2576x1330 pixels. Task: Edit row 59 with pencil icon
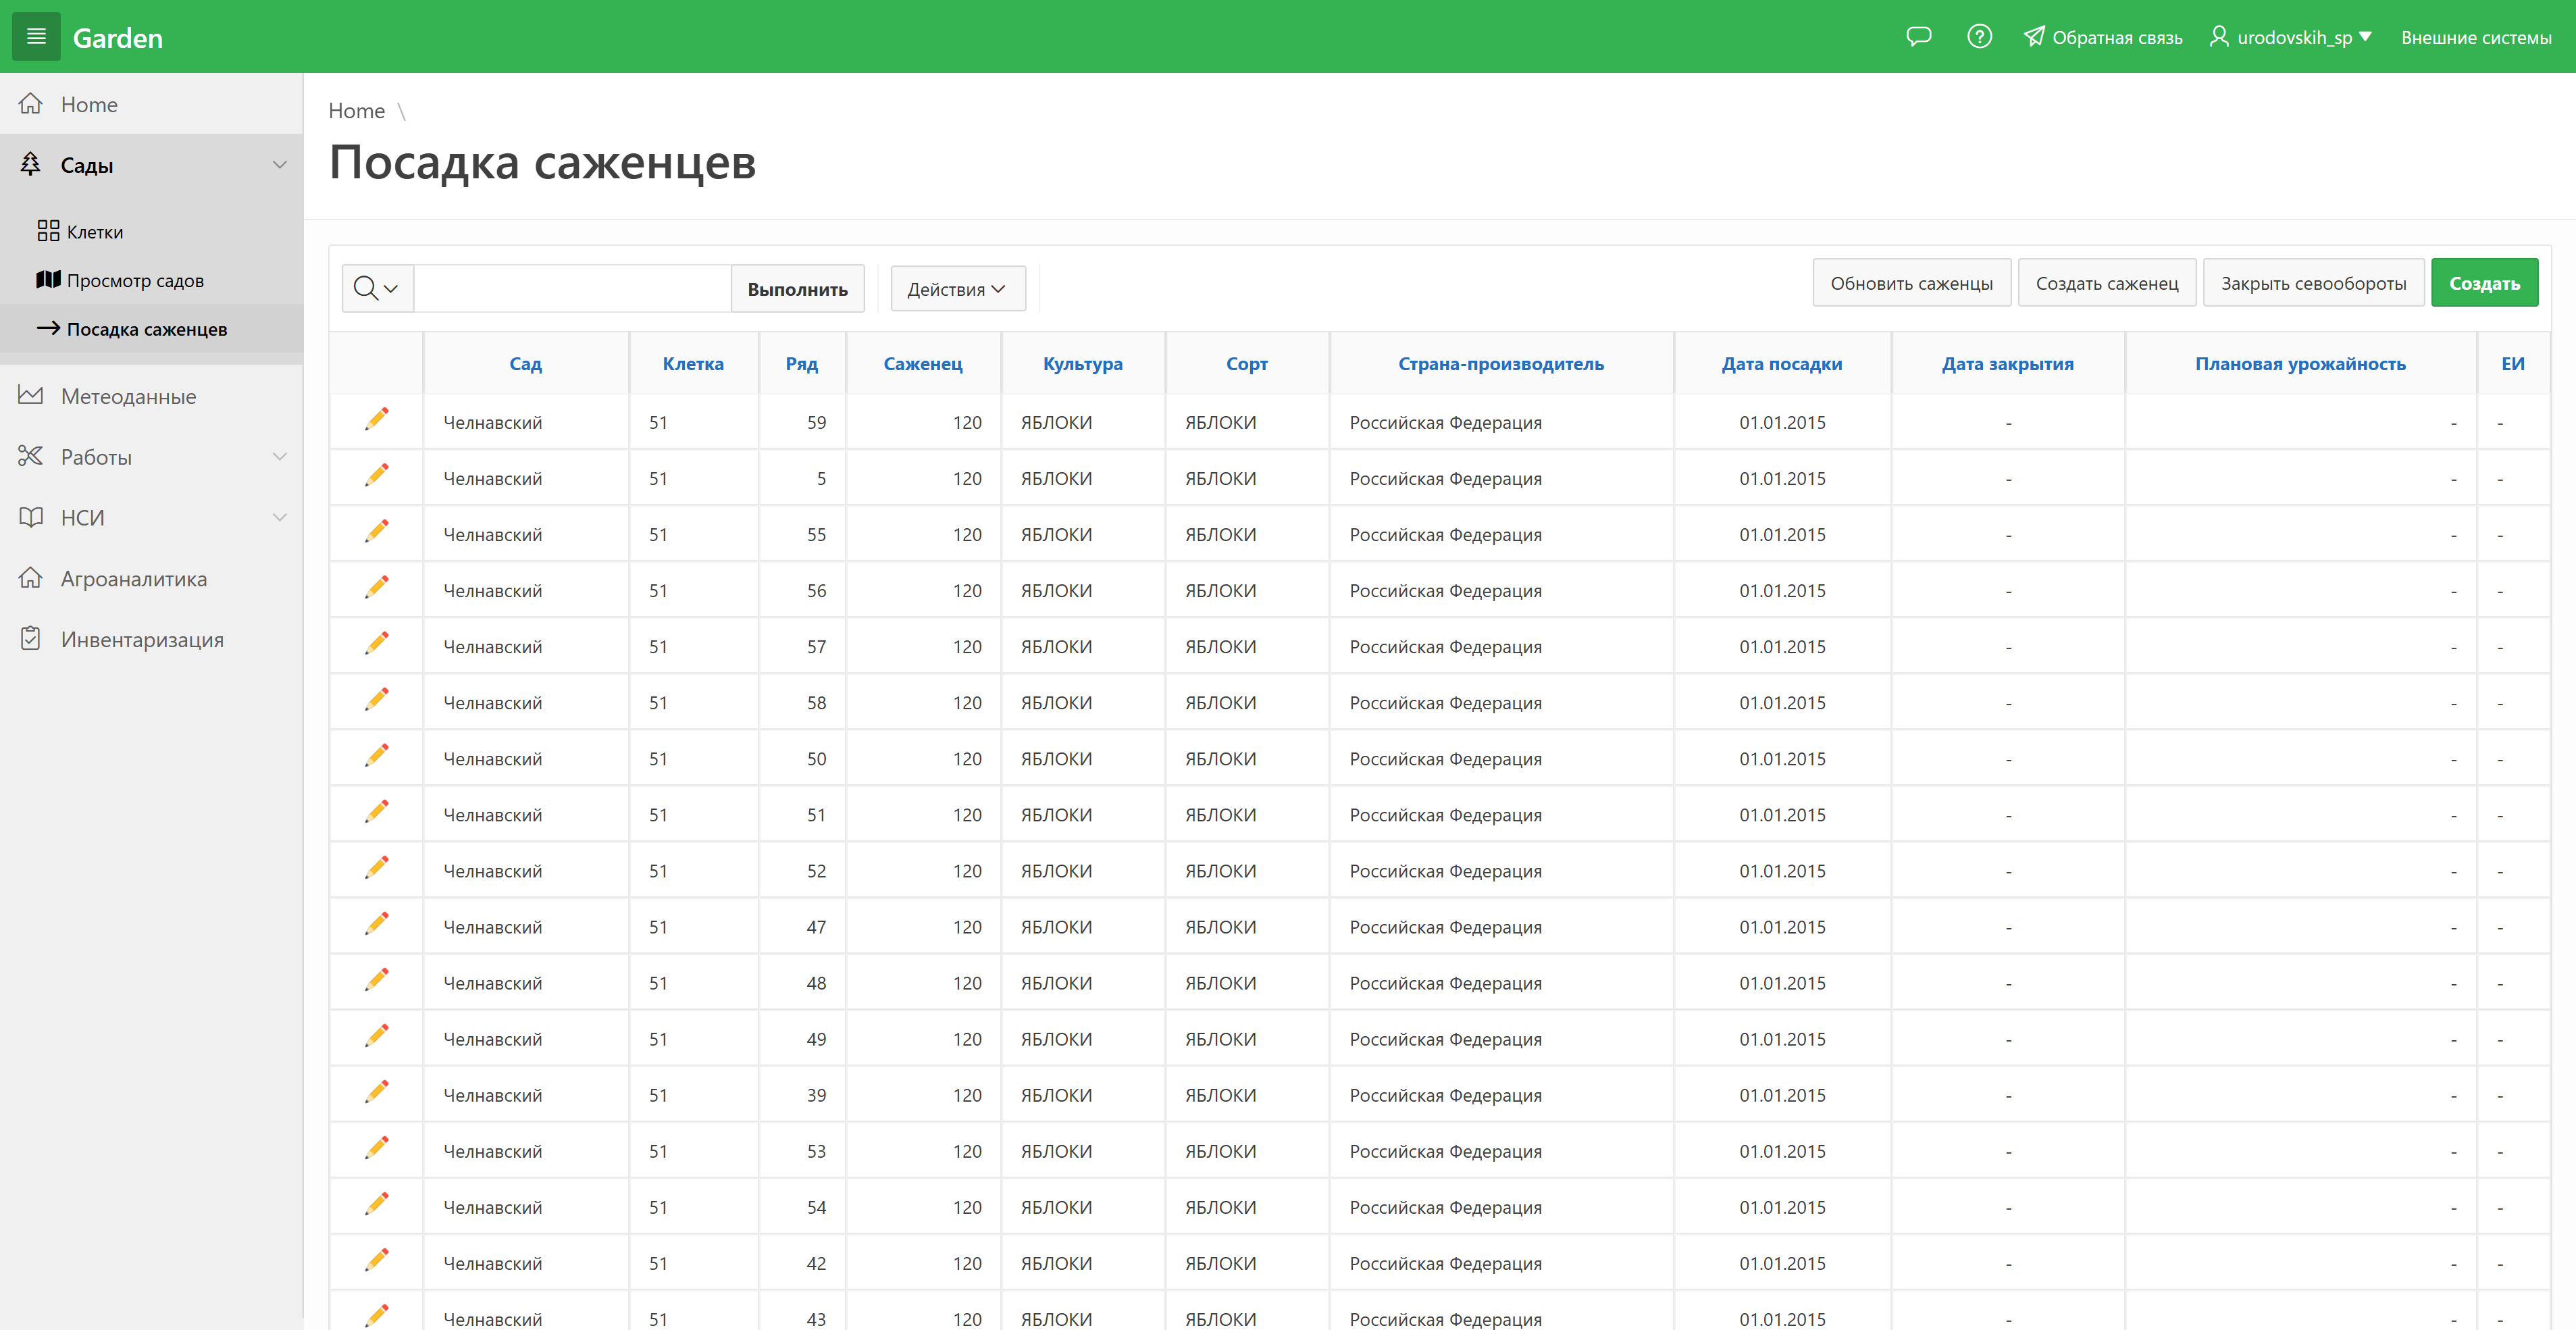pos(376,420)
